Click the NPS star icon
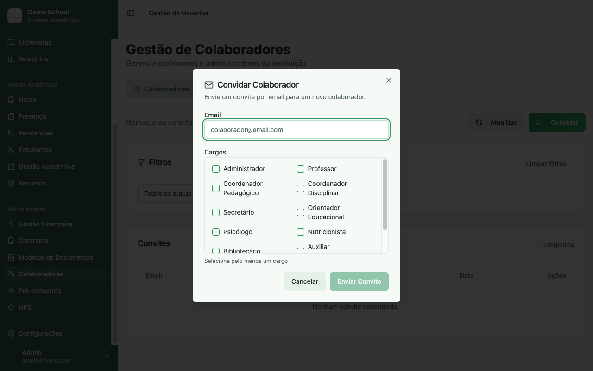 coord(11,307)
